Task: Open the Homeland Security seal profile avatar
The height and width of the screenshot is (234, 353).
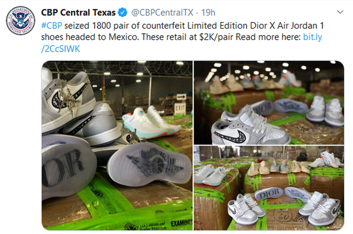Action: pos(21,21)
